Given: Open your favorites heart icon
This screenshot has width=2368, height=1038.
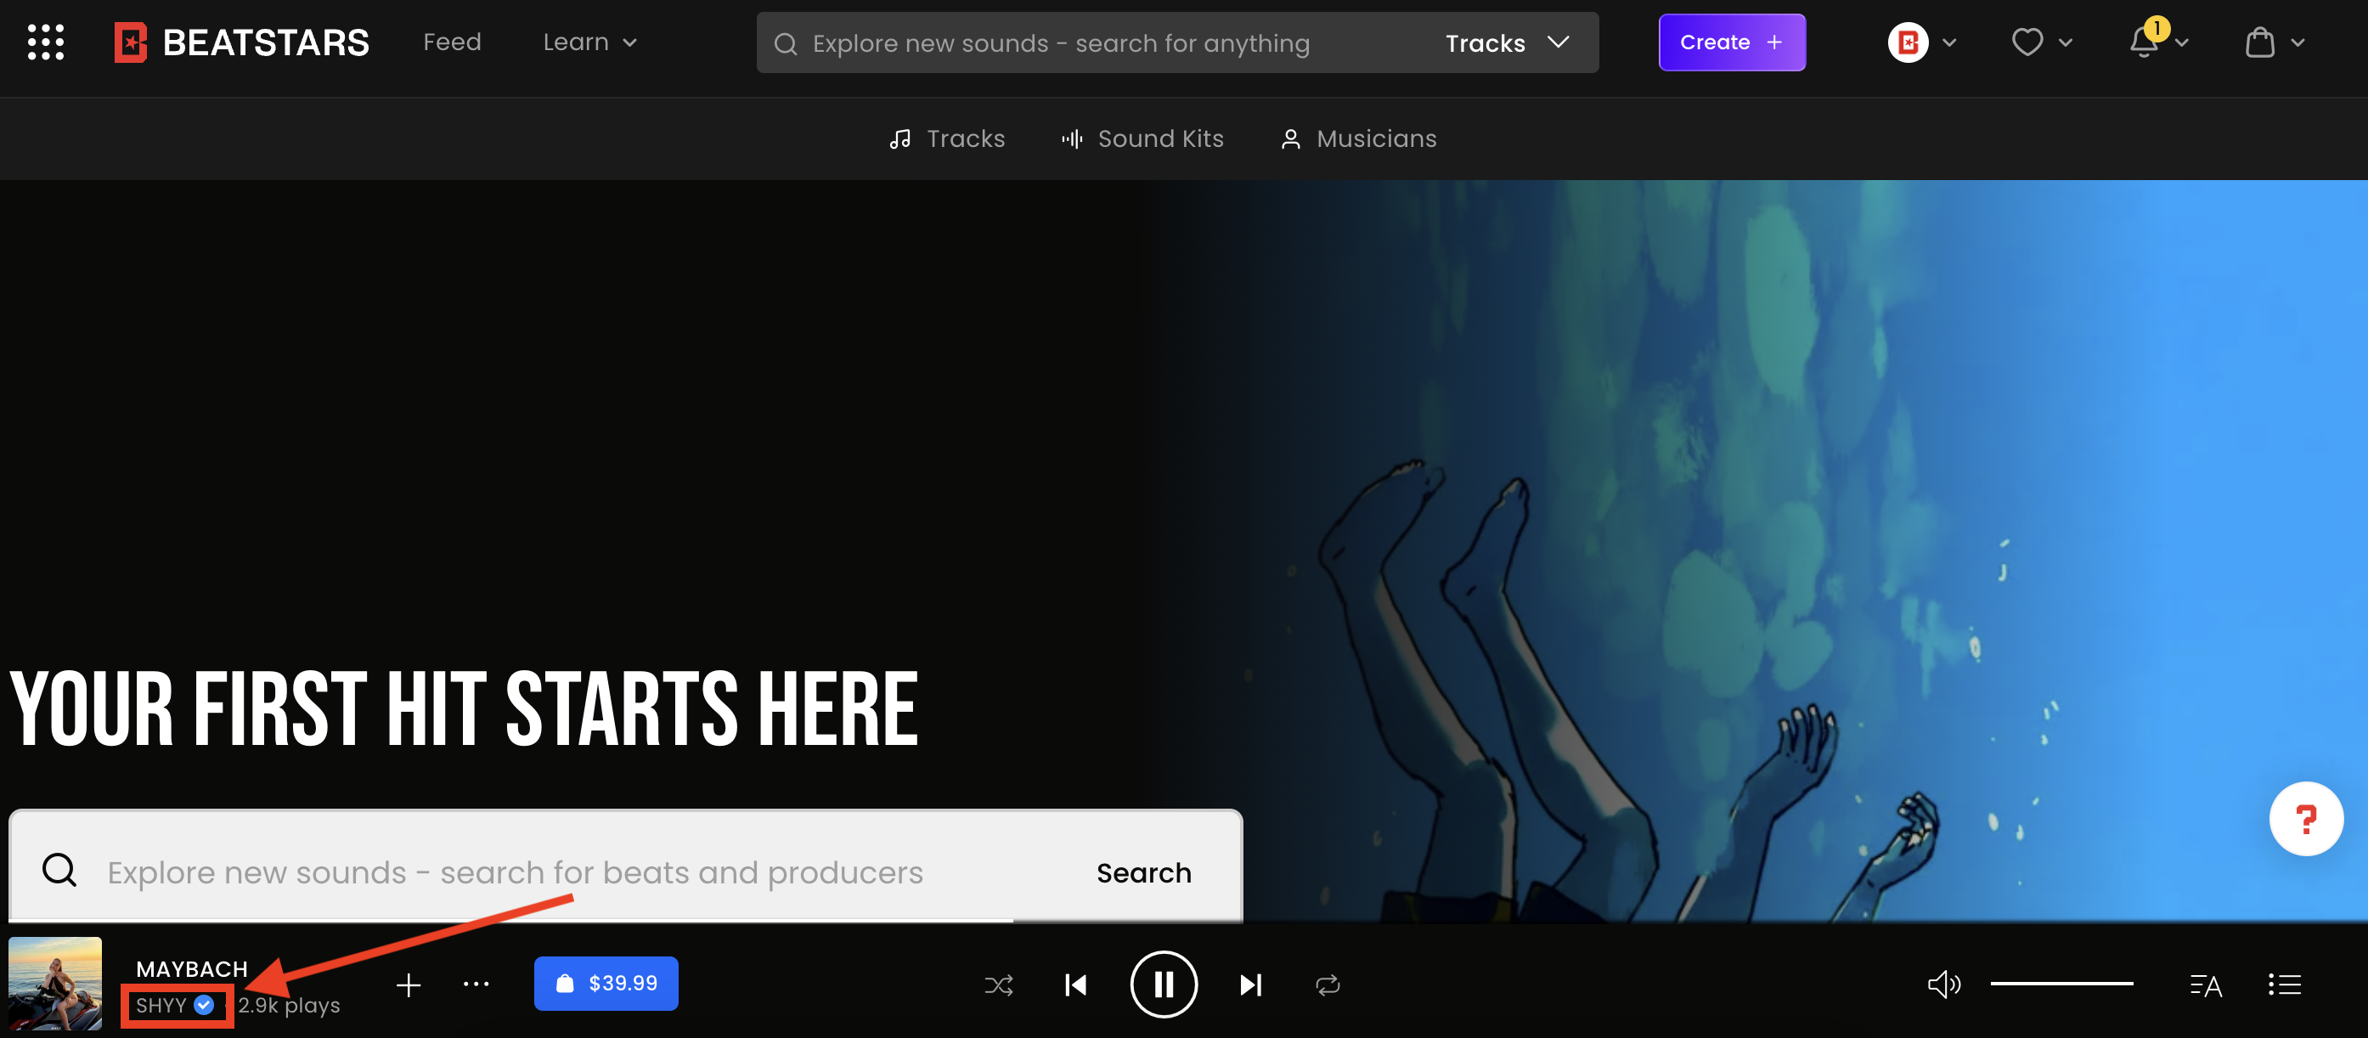Looking at the screenshot, I should 2027,42.
